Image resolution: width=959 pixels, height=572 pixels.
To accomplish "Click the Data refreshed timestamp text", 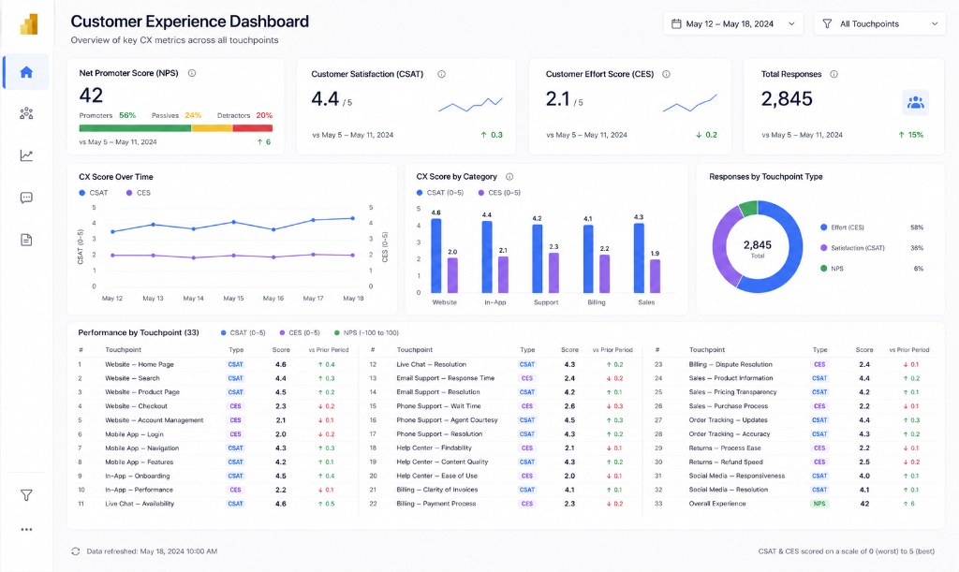I will [152, 551].
